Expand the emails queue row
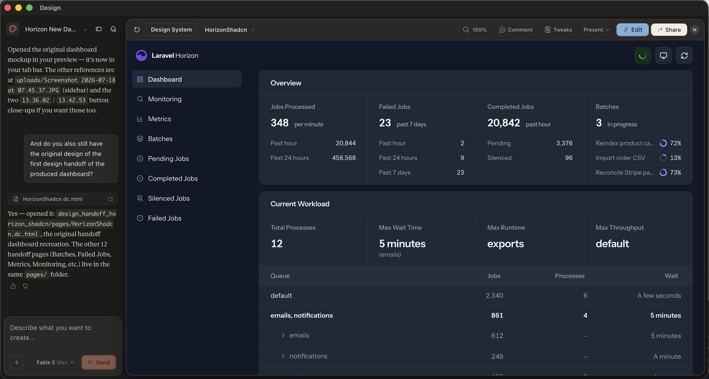The width and height of the screenshot is (709, 379). tap(283, 335)
